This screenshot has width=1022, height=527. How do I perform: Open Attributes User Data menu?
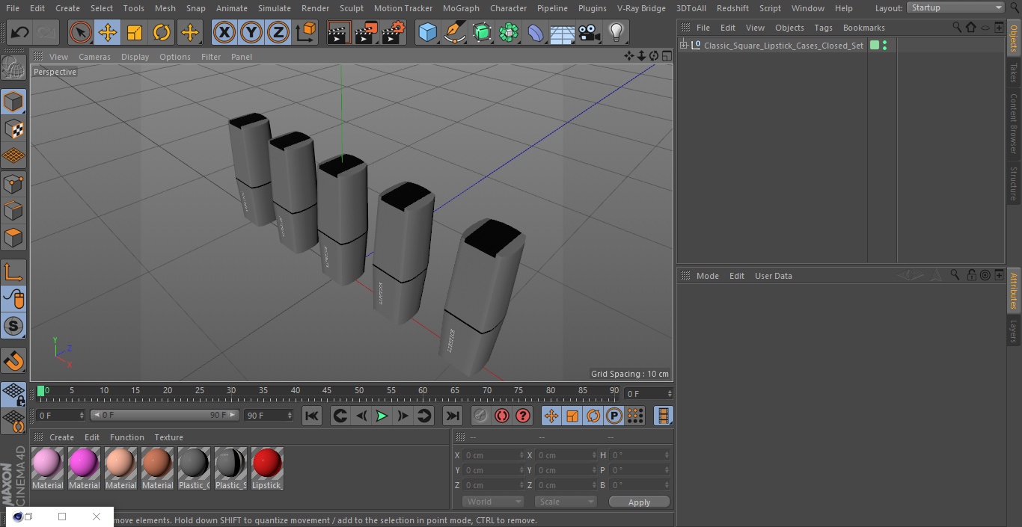(x=774, y=276)
